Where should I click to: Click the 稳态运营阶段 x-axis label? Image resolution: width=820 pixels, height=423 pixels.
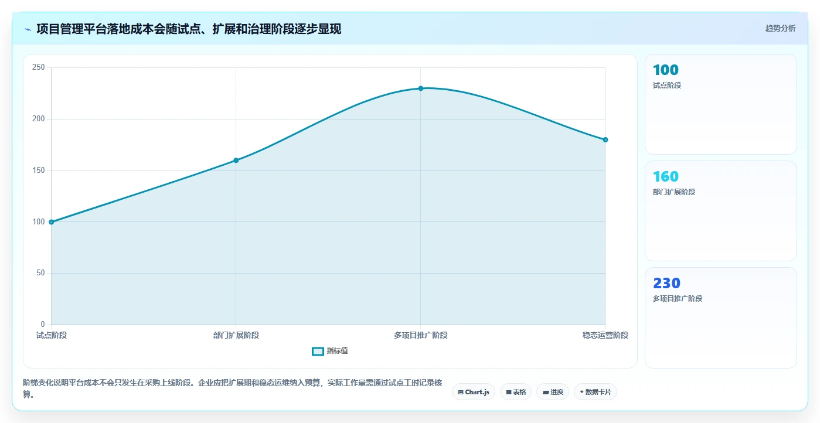605,335
